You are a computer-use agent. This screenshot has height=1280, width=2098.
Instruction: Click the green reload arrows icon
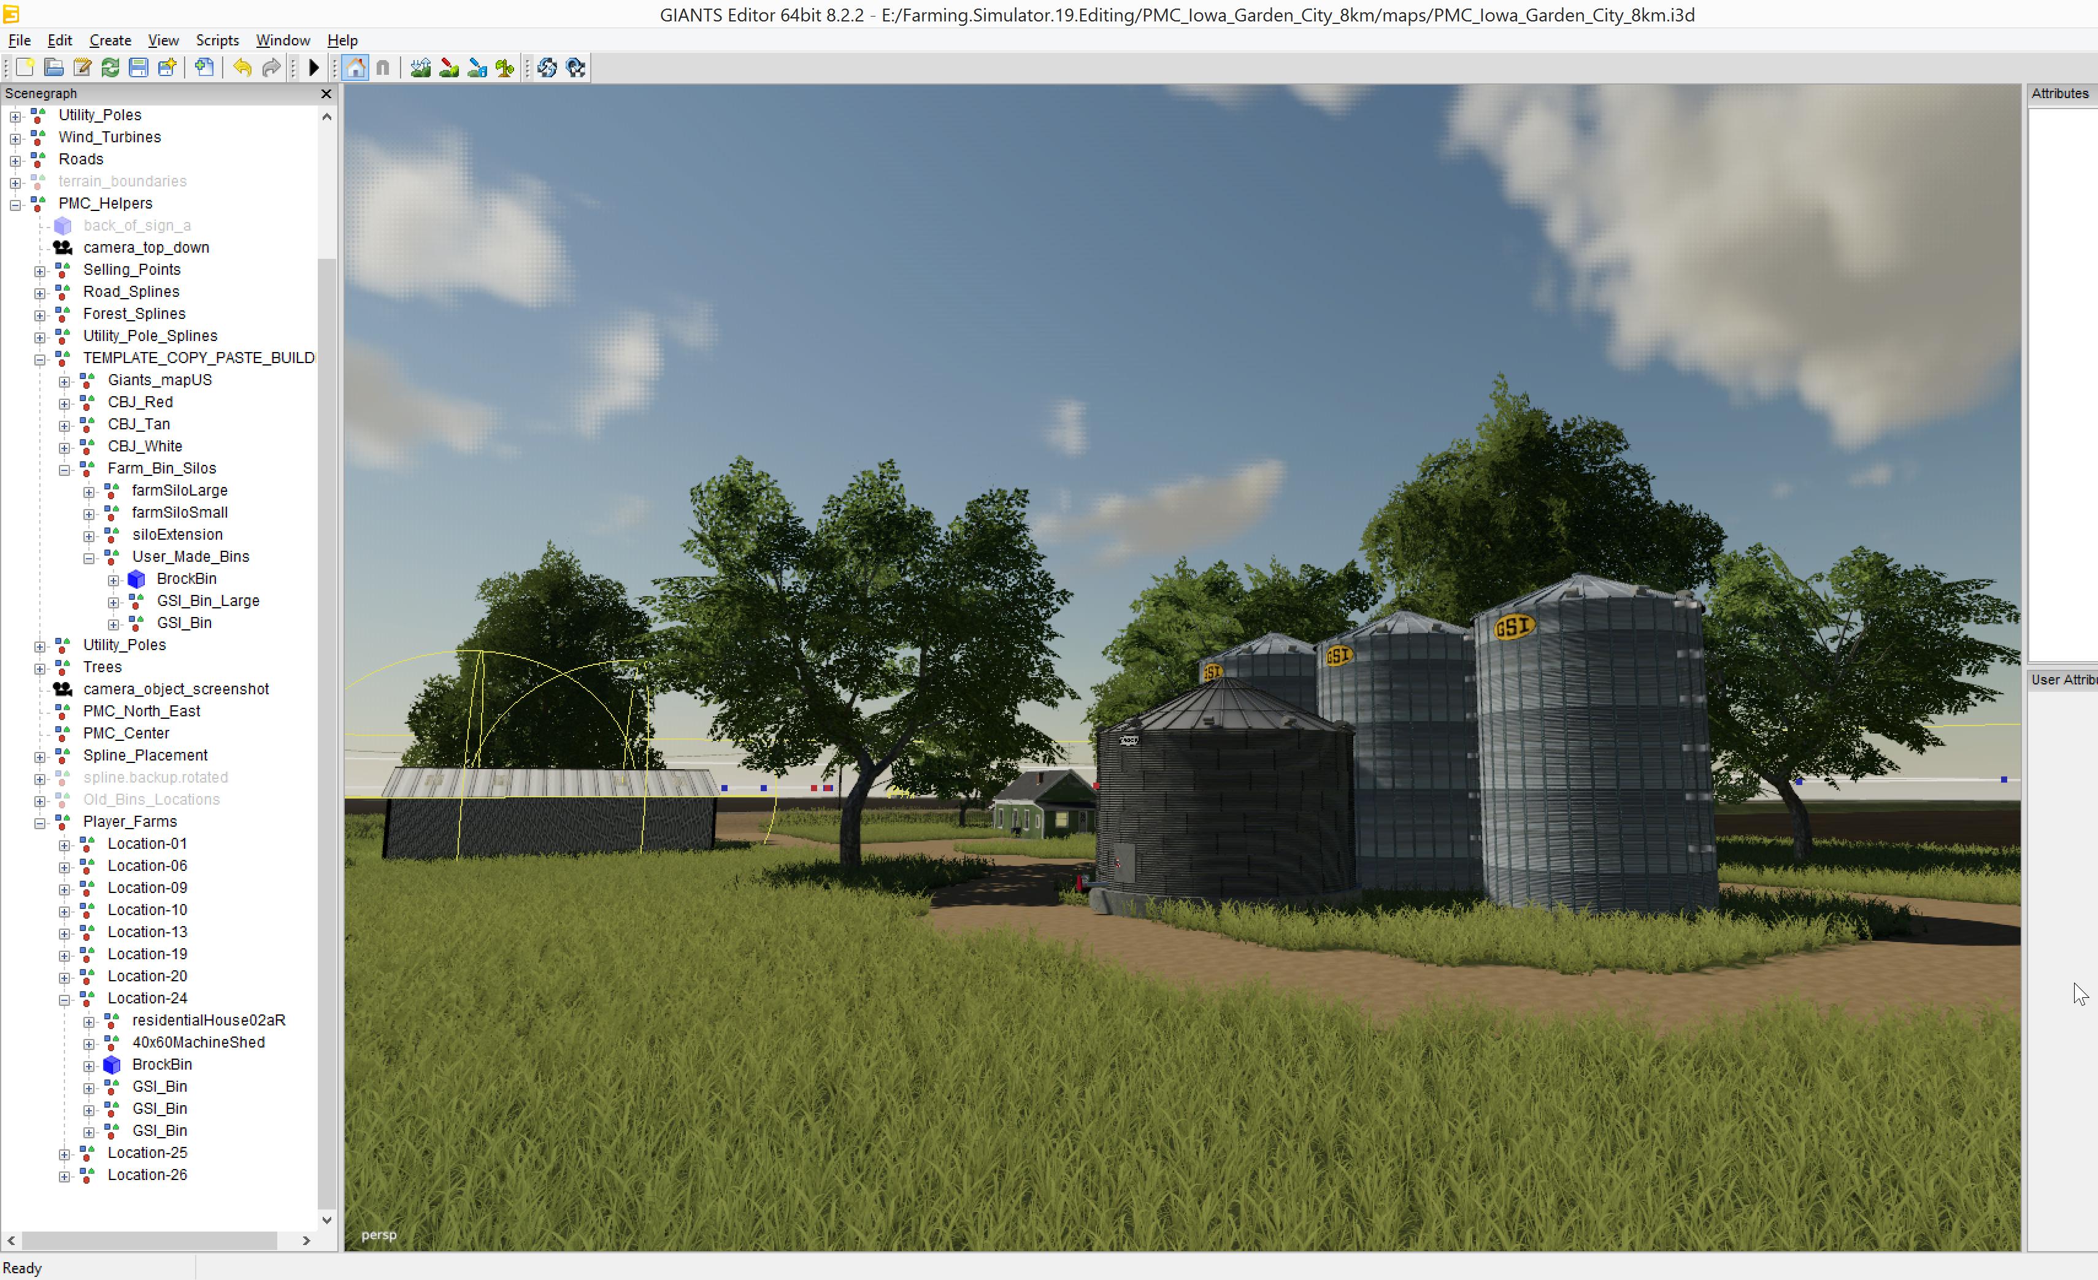click(x=110, y=67)
